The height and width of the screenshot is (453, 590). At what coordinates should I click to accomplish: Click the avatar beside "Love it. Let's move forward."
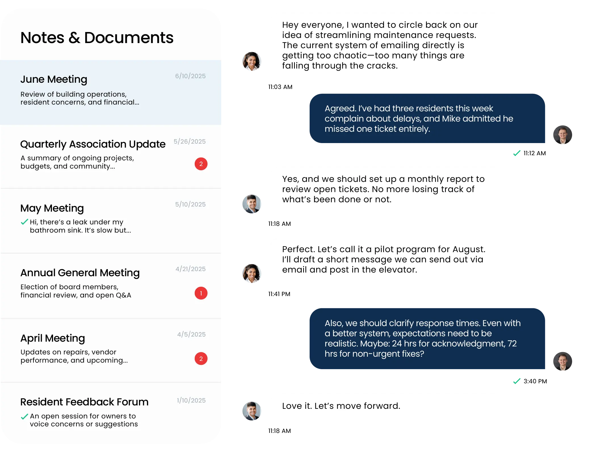(252, 411)
